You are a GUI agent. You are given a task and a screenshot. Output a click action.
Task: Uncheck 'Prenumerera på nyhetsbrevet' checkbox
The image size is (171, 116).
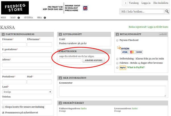tap(3, 113)
